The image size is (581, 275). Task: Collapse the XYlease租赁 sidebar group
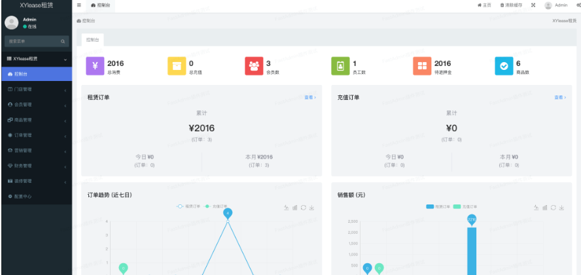coord(36,59)
